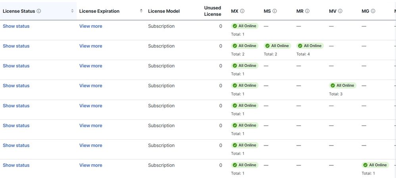Click the MS All Online status badge
Screen dimensions: 396x178
[x=277, y=46]
